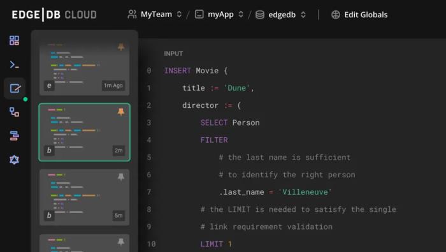Open the schema diagram icon in sidebar

14,112
